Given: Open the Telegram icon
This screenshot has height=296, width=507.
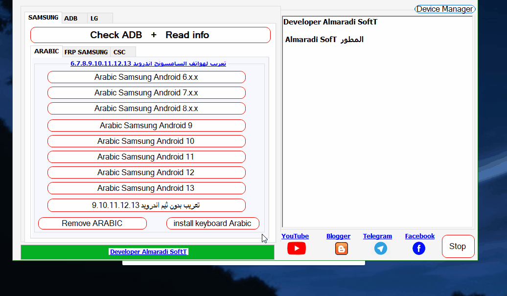Looking at the screenshot, I should (x=381, y=249).
